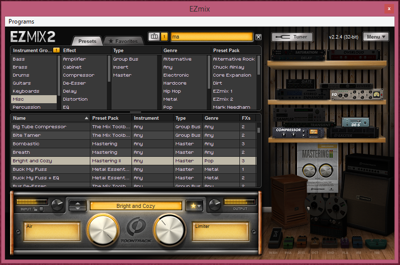Clear the search with the X icon
The width and height of the screenshot is (400, 265).
(x=258, y=37)
